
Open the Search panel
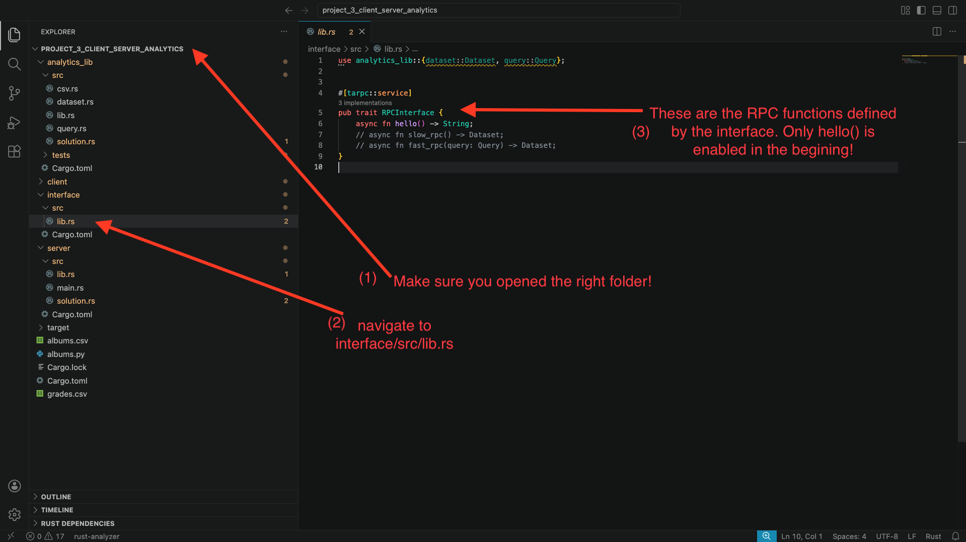tap(14, 64)
